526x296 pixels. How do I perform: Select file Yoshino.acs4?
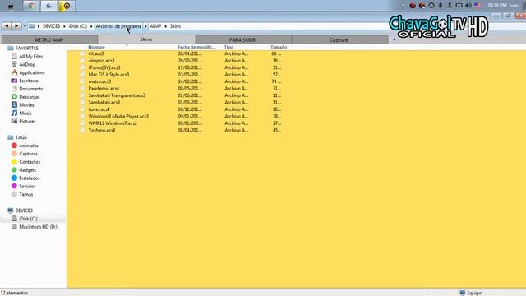(x=102, y=130)
